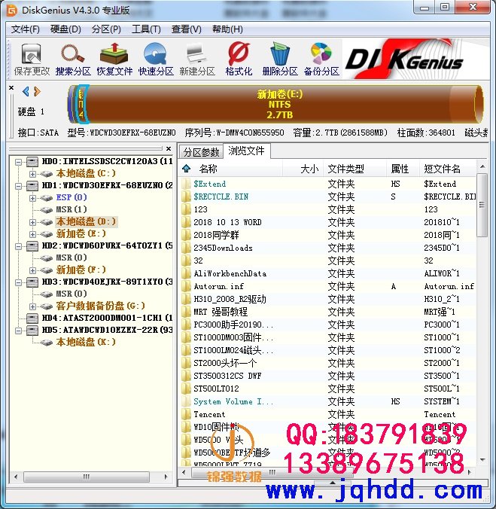Select 新加卷 (F:) in the tree

[81, 270]
